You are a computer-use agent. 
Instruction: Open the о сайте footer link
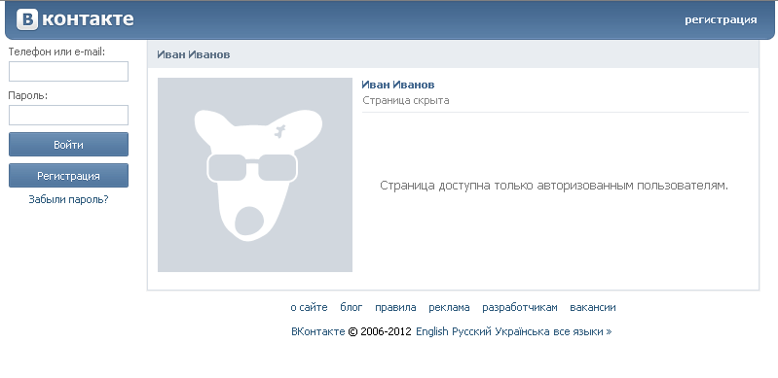tap(309, 307)
